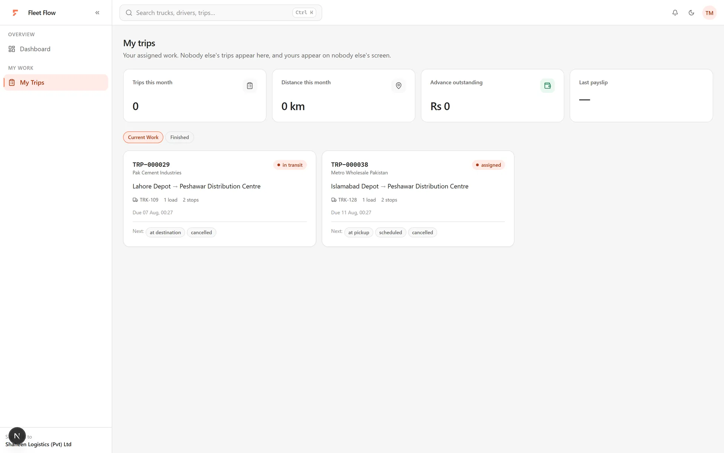Click the My trips page heading
724x453 pixels.
139,43
